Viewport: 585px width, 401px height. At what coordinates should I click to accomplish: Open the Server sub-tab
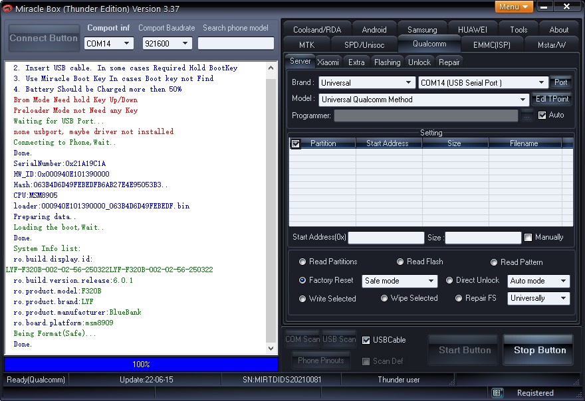(x=300, y=61)
